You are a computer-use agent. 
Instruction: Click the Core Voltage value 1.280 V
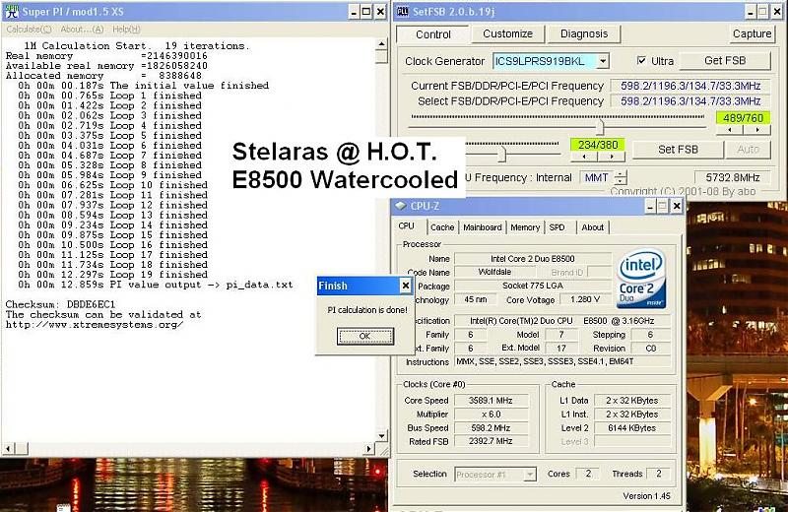pyautogui.click(x=585, y=299)
